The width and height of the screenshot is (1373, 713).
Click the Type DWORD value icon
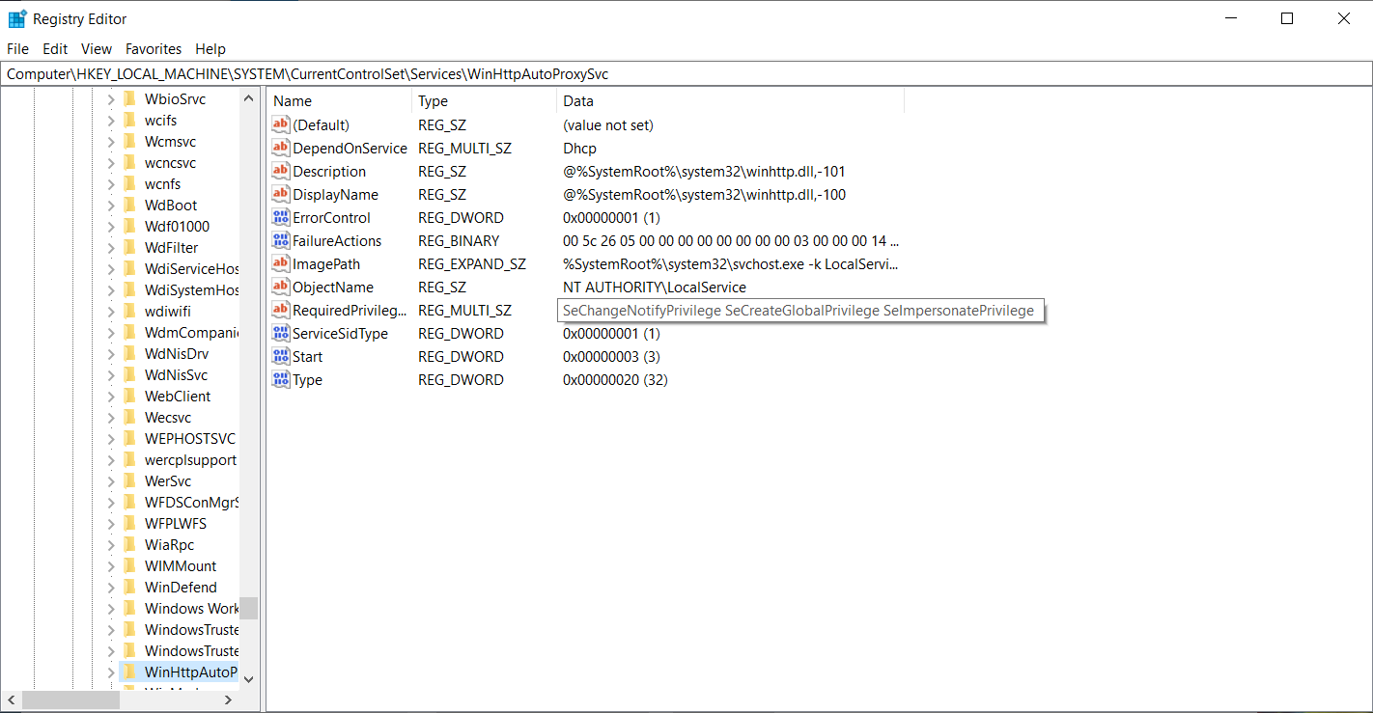pos(281,379)
